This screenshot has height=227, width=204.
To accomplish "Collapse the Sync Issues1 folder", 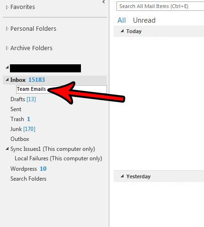I will click(x=7, y=148).
